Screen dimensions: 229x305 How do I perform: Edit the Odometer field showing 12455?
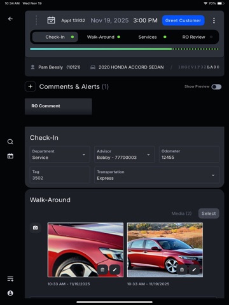pos(189,154)
